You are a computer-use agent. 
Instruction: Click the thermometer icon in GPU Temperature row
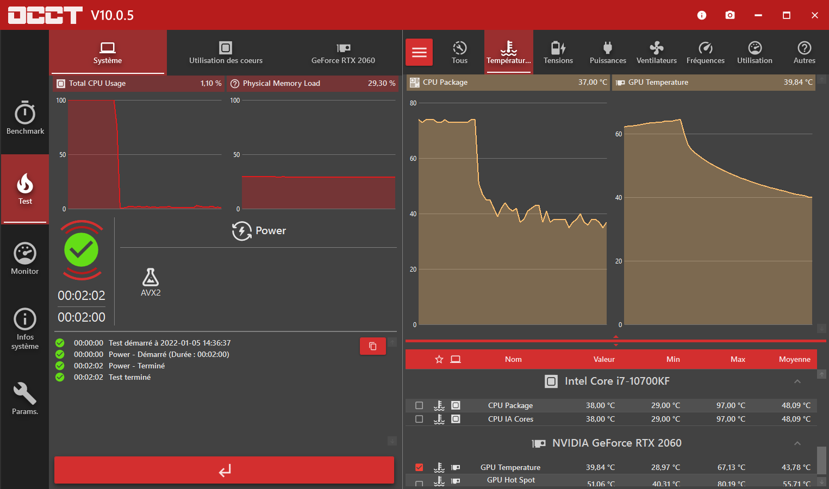(x=439, y=467)
